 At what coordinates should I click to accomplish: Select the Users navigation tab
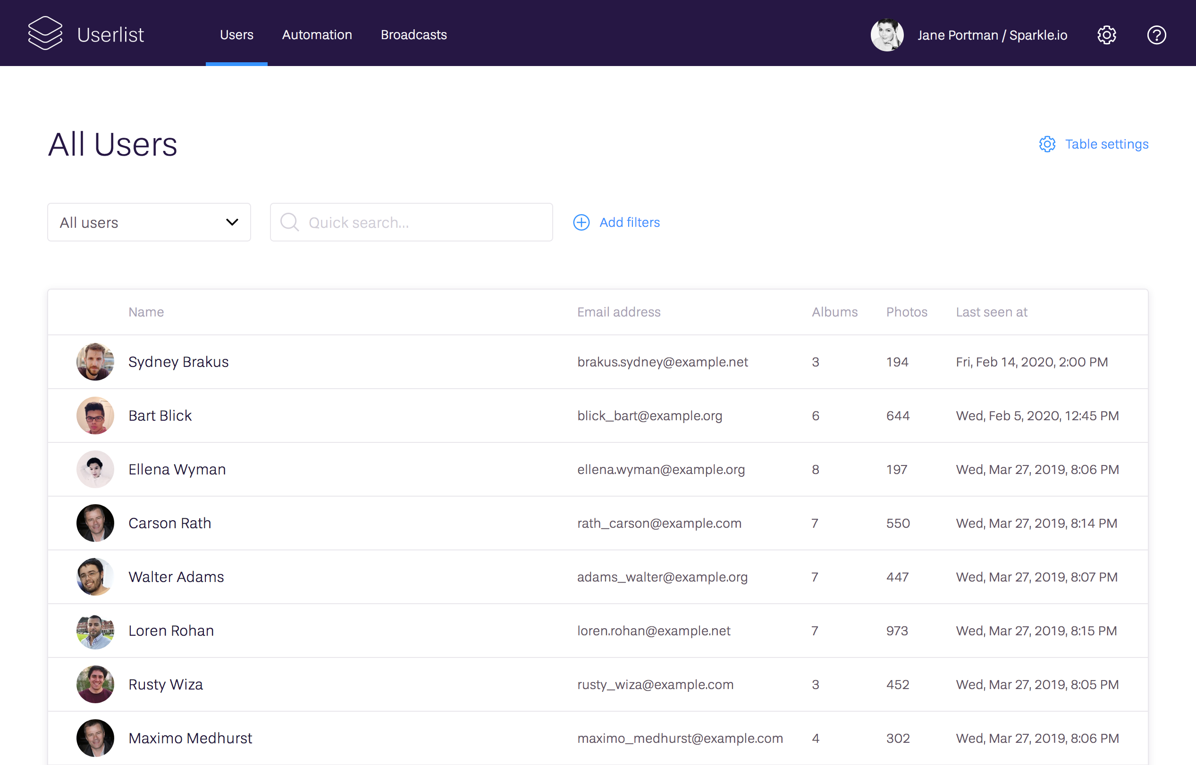pos(236,35)
